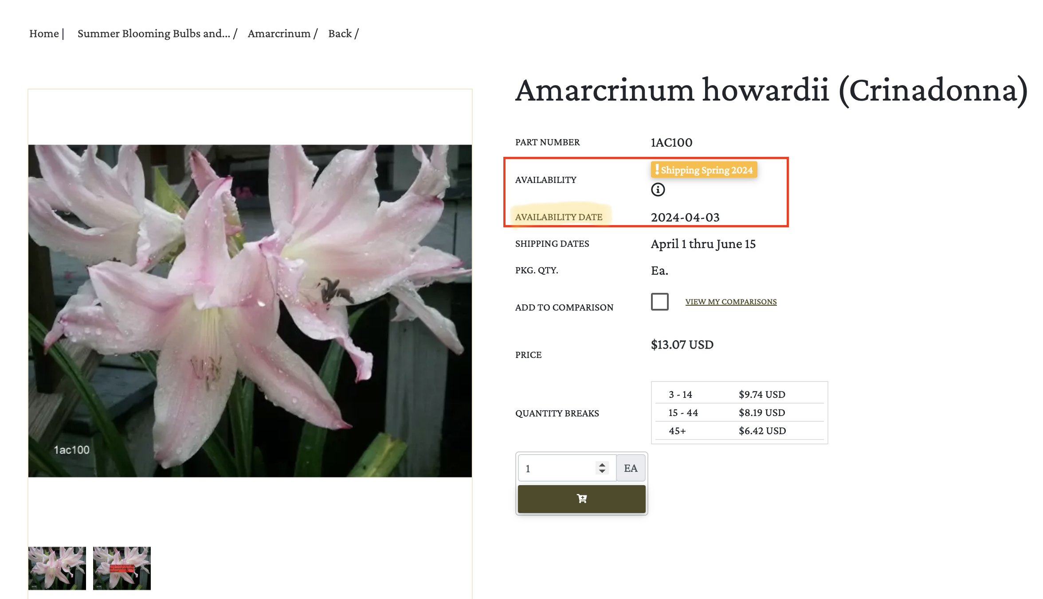Open Summer Blooming Bulbs breadcrumb
The height and width of the screenshot is (599, 1043).
coord(154,34)
